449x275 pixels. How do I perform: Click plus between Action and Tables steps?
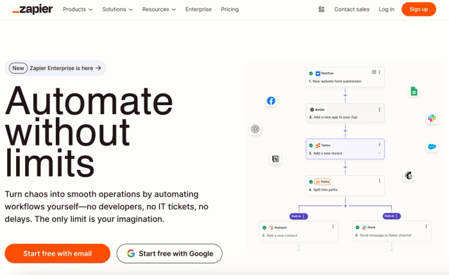(x=345, y=131)
